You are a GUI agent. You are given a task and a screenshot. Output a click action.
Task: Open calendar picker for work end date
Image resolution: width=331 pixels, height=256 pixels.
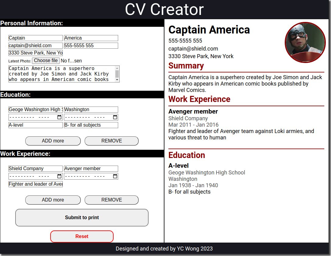[115, 176]
